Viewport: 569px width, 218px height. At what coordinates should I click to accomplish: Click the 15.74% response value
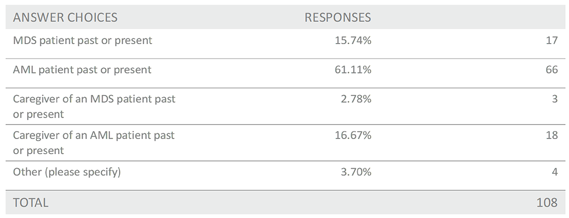click(x=353, y=41)
